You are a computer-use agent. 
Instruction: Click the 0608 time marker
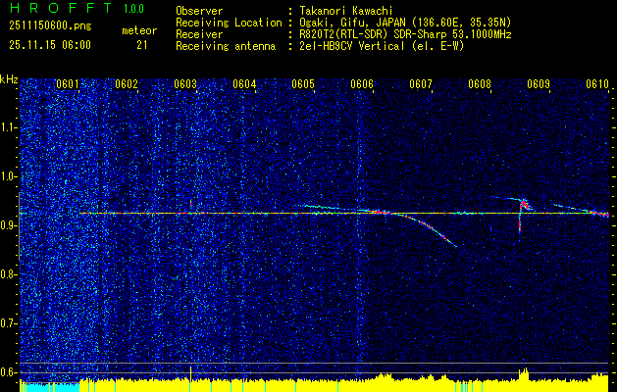(x=480, y=83)
